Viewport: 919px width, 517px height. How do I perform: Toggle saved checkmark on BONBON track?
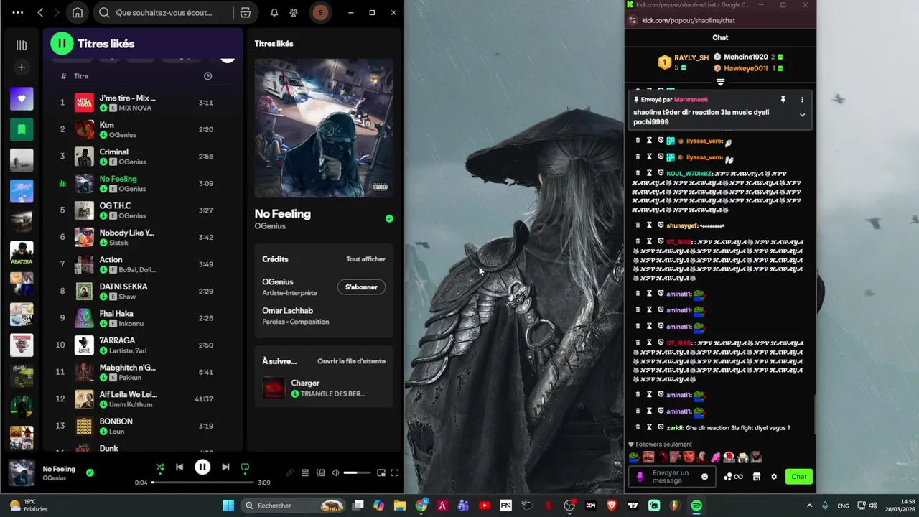click(103, 431)
